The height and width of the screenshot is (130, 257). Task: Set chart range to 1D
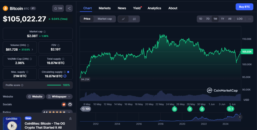coord(201,19)
